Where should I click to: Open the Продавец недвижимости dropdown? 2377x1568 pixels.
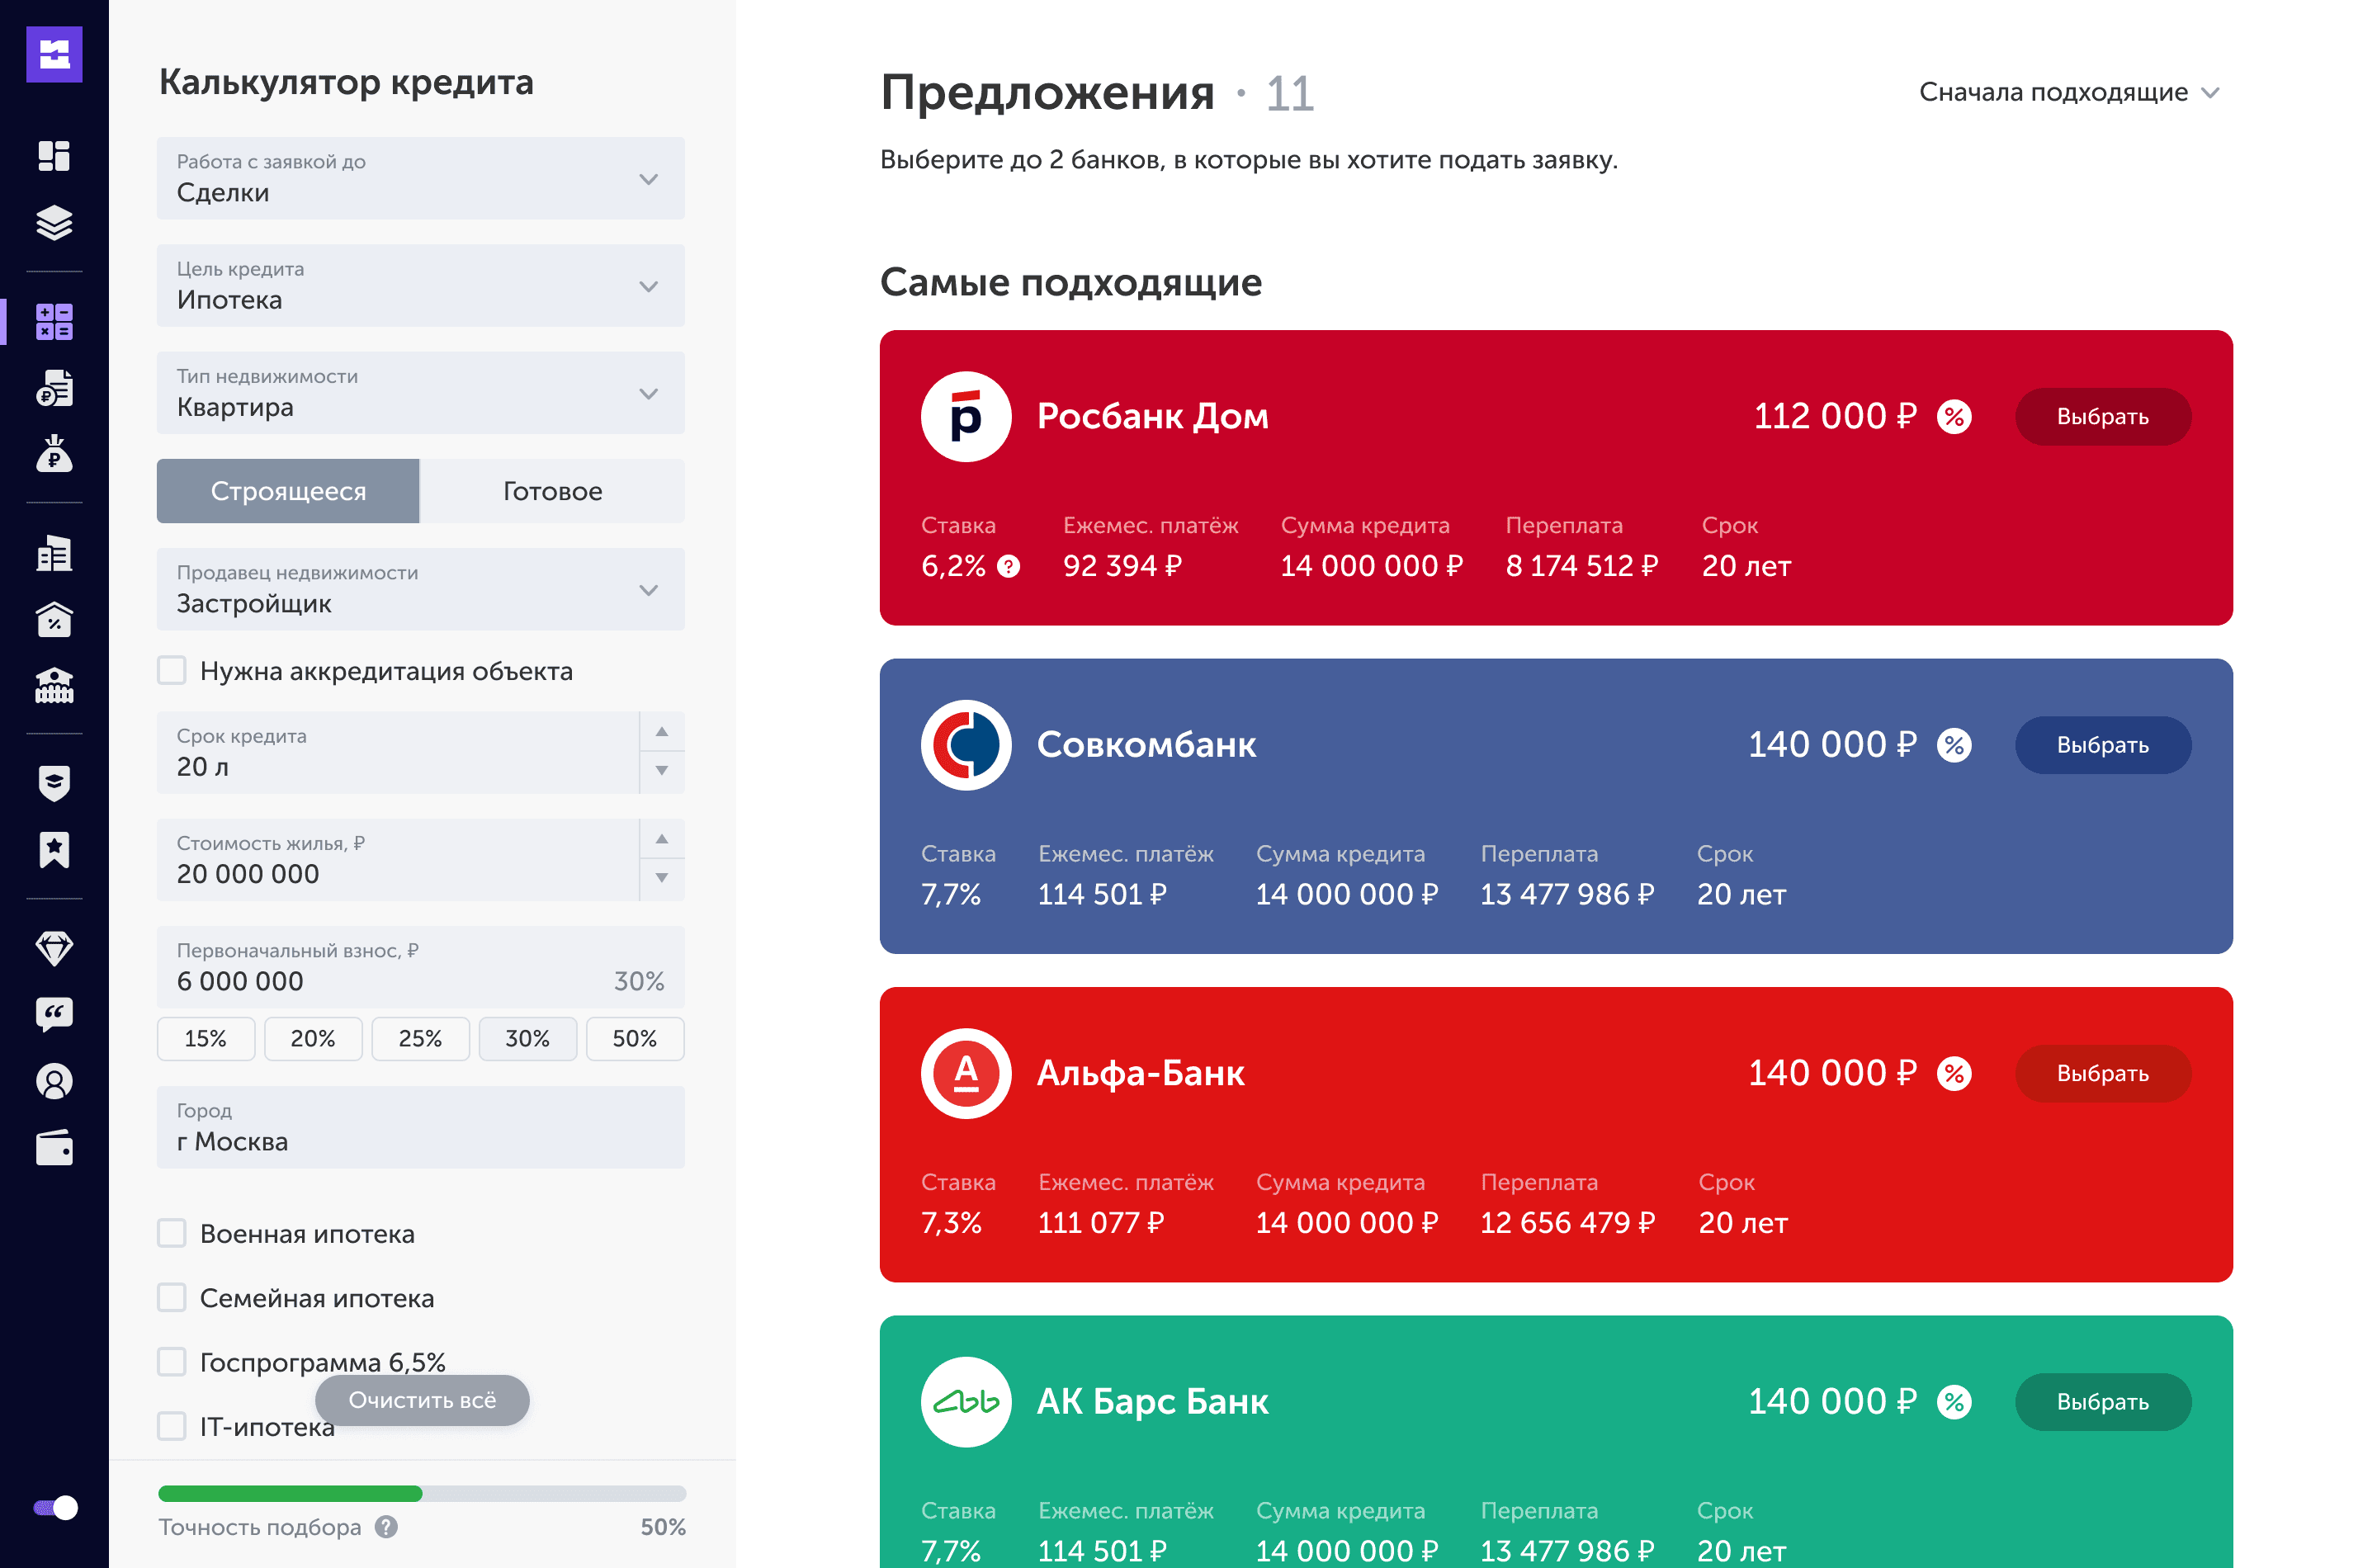click(x=420, y=589)
